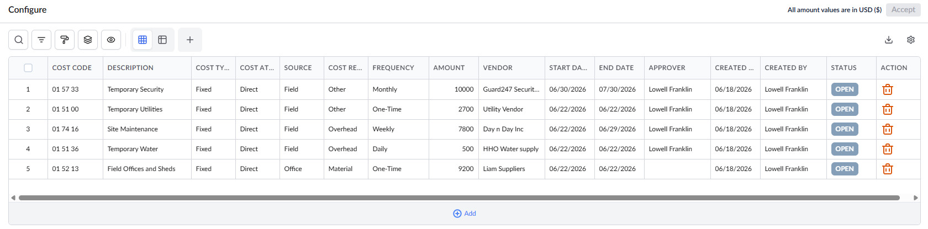The width and height of the screenshot is (928, 229).
Task: Click the Material cost resource cell
Action: point(346,169)
